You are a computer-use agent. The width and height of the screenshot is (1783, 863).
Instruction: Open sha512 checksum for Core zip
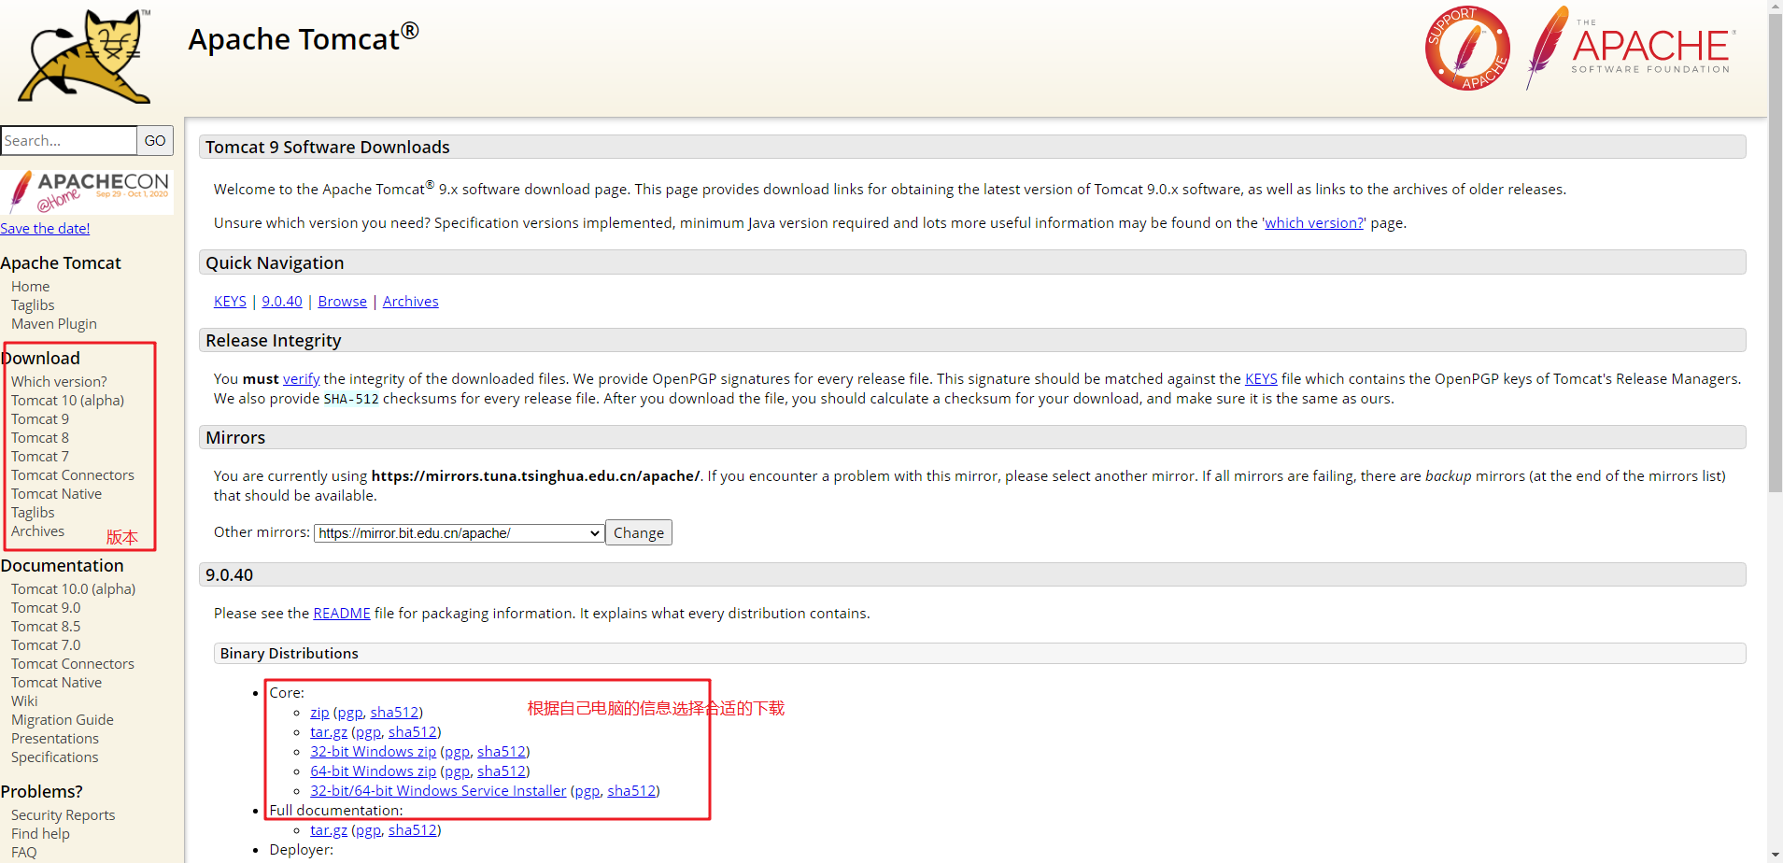394,713
